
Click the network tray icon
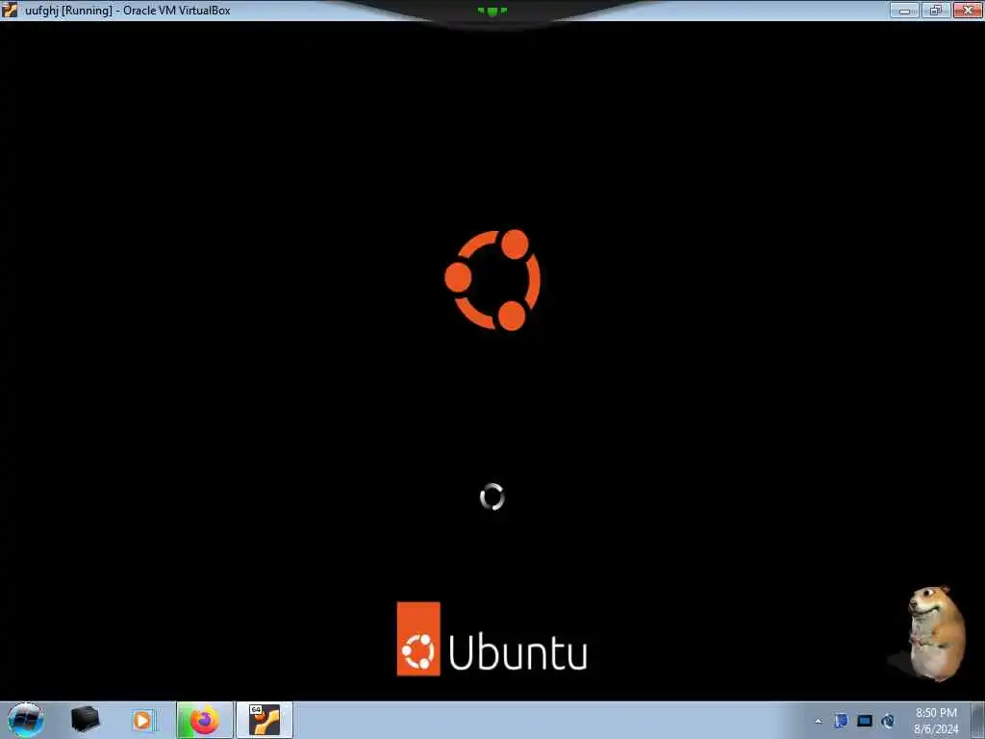click(x=841, y=721)
